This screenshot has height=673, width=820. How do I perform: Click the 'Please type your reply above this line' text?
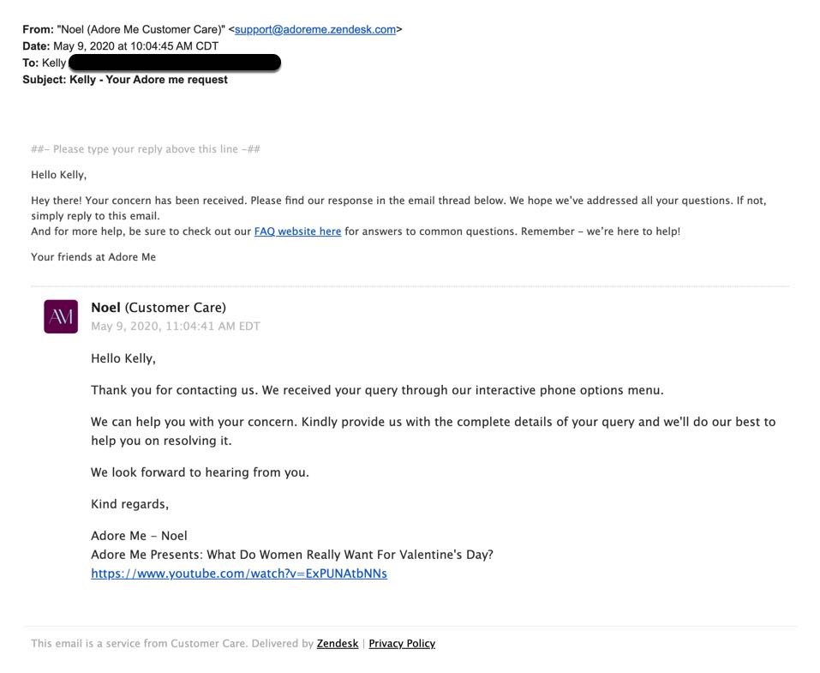click(146, 149)
